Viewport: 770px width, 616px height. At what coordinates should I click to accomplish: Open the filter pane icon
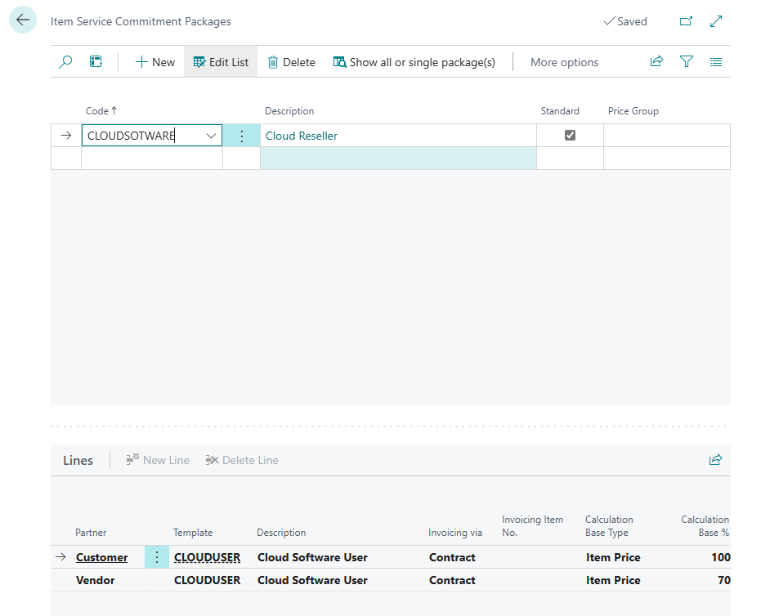point(687,62)
